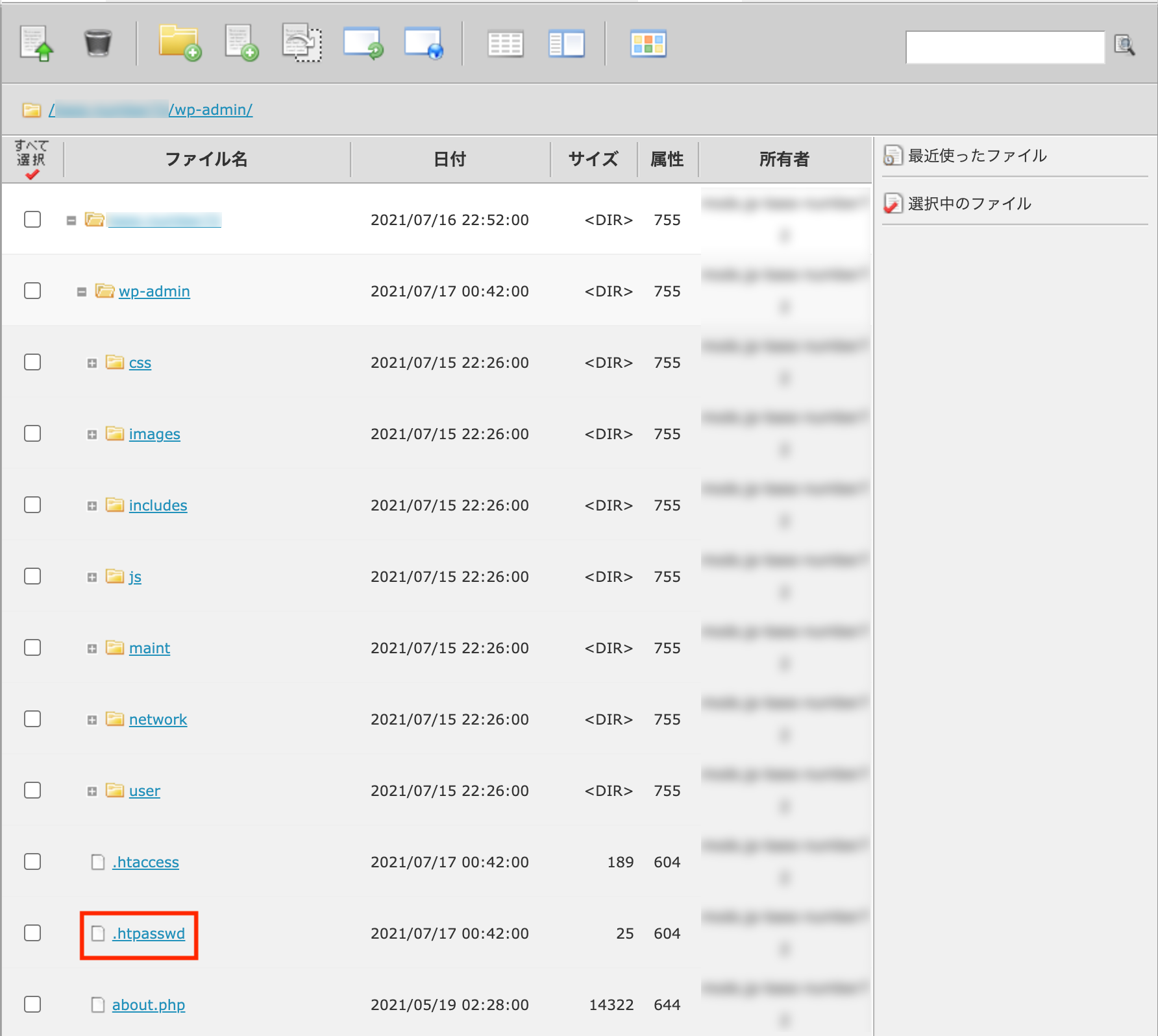The image size is (1158, 1036).
Task: Click the window with globe icon
Action: coord(423,43)
